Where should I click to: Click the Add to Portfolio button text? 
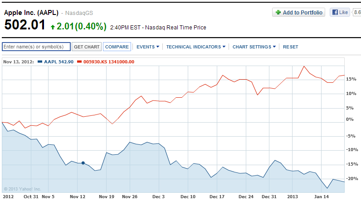click(x=302, y=12)
